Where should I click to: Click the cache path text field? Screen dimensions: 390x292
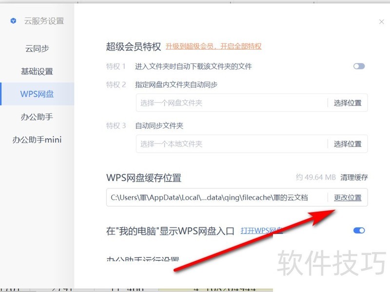click(x=216, y=198)
